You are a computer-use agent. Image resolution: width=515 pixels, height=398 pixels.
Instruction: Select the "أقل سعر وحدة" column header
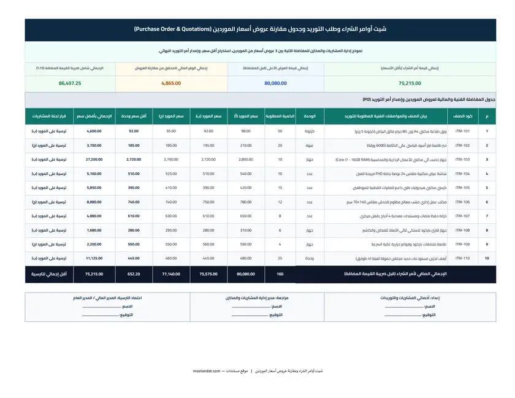pyautogui.click(x=134, y=116)
